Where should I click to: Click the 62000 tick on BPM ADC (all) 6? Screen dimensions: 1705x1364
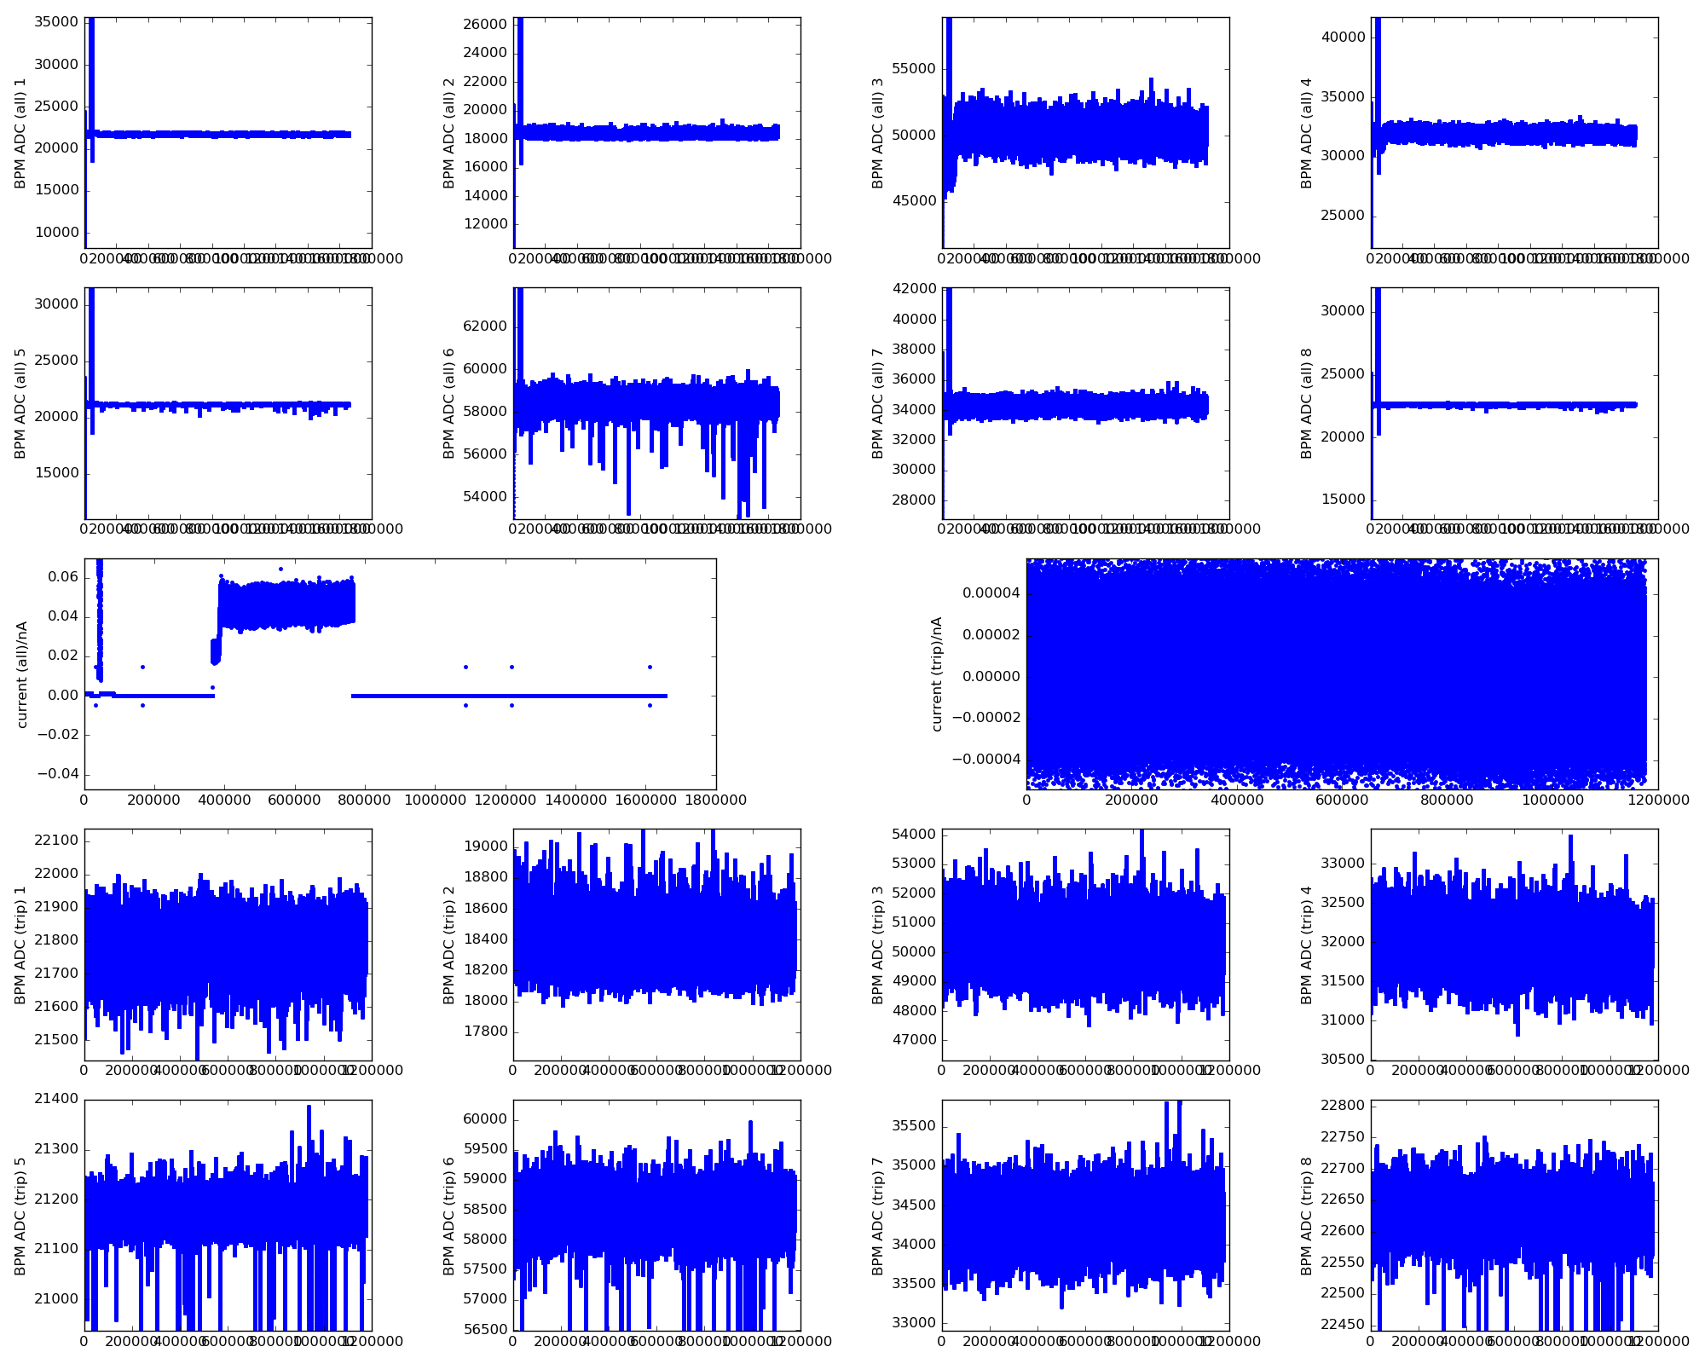485,327
